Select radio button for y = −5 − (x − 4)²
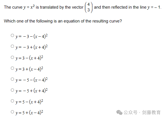The width and height of the screenshot is (166, 119). tap(13, 79)
